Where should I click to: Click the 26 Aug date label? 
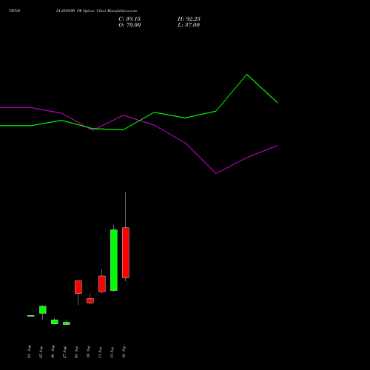coord(53,351)
